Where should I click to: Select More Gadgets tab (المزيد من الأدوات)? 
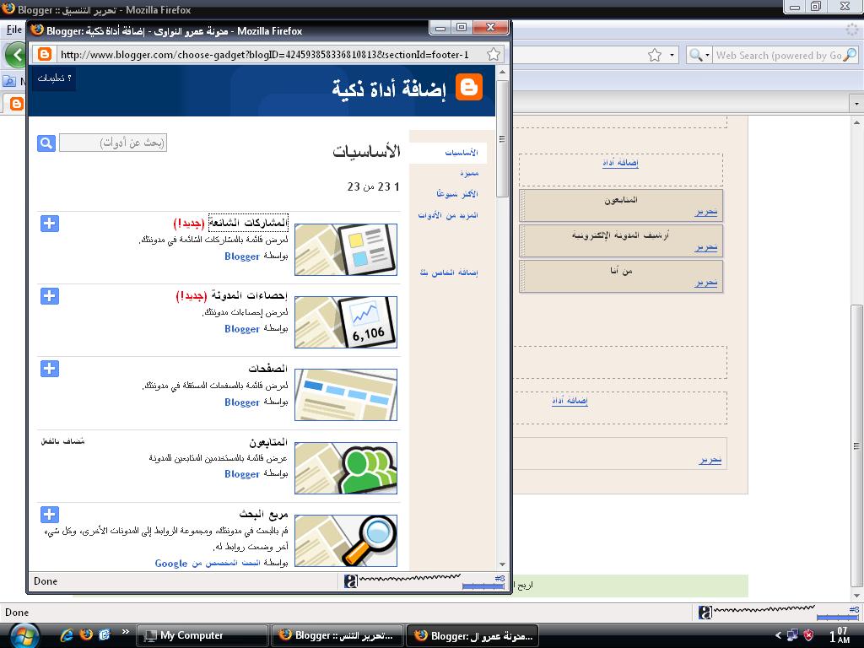pyautogui.click(x=448, y=215)
